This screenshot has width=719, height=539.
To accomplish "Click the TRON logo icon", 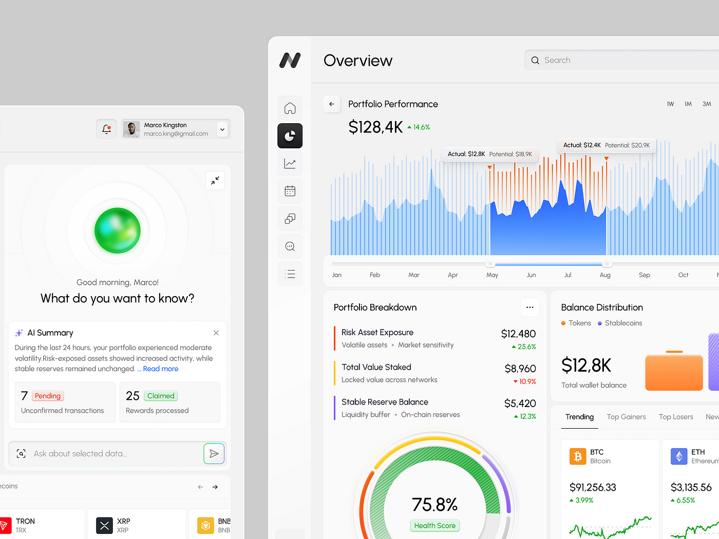I will pos(4,526).
